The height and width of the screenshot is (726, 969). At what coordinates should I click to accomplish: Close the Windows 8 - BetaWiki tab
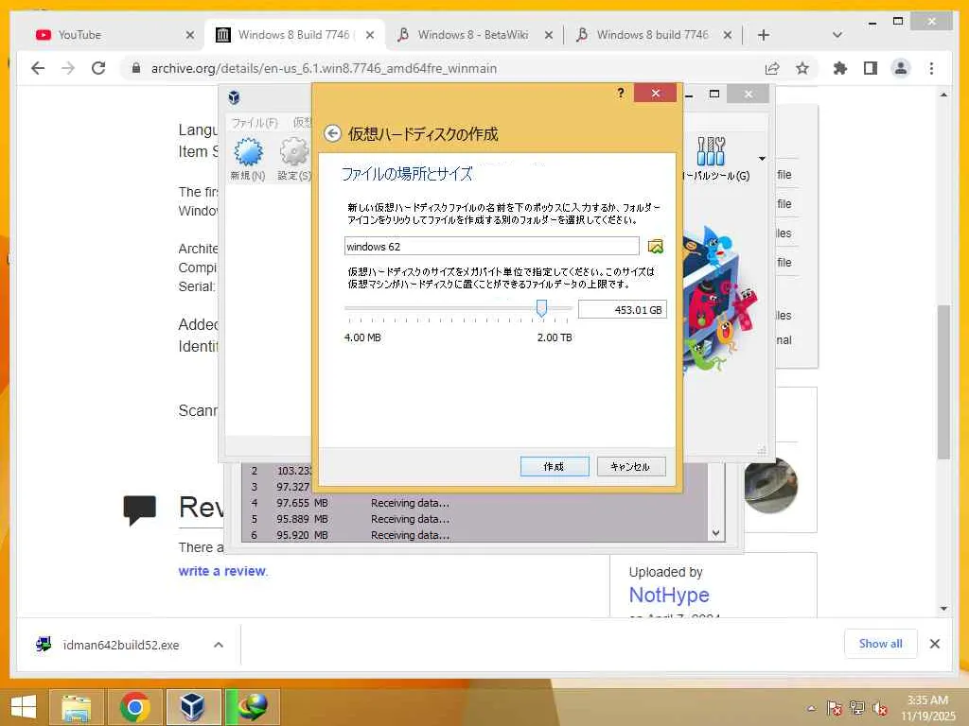[x=548, y=35]
